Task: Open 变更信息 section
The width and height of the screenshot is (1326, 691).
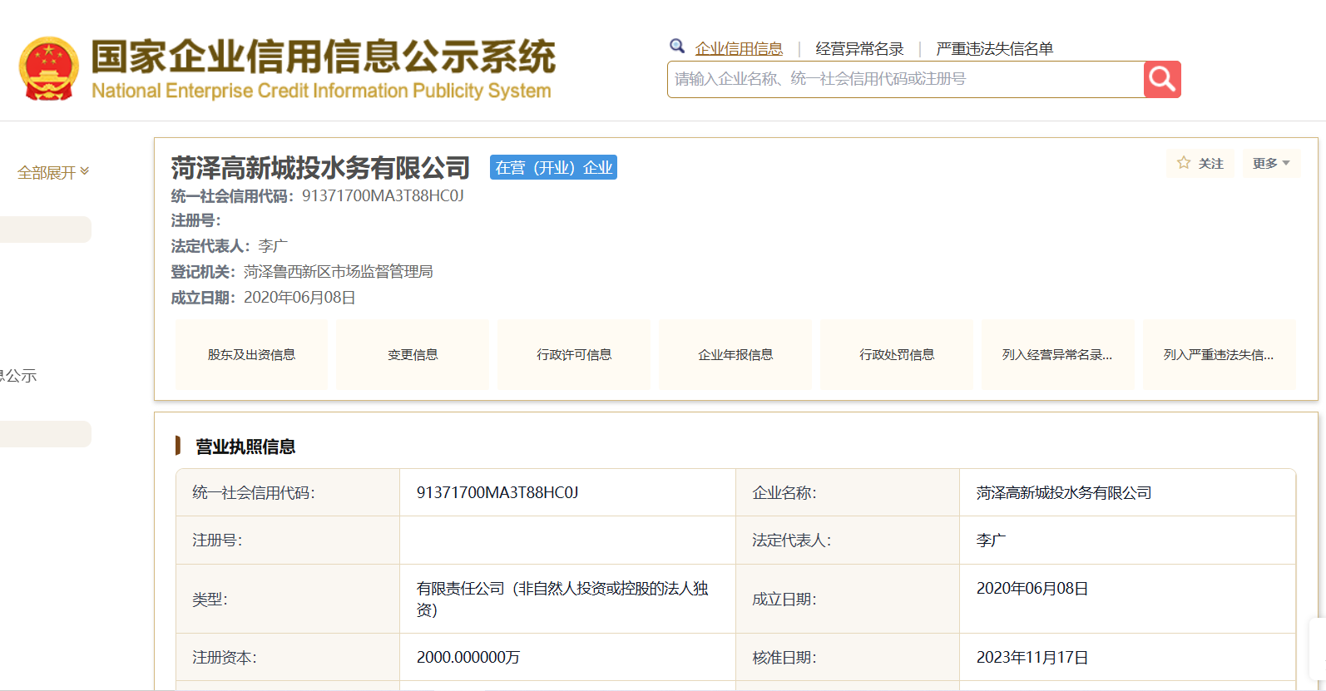Action: pos(413,355)
